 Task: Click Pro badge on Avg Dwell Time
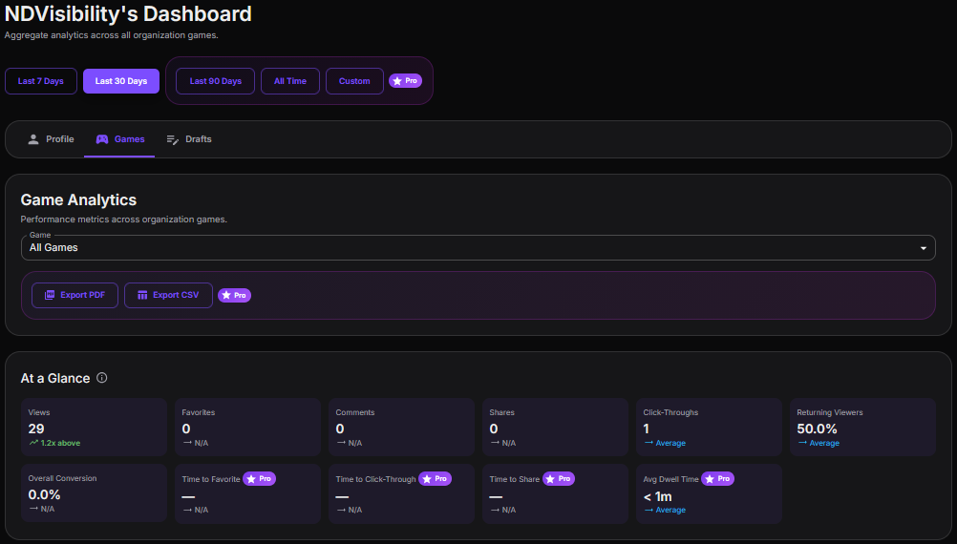tap(718, 479)
